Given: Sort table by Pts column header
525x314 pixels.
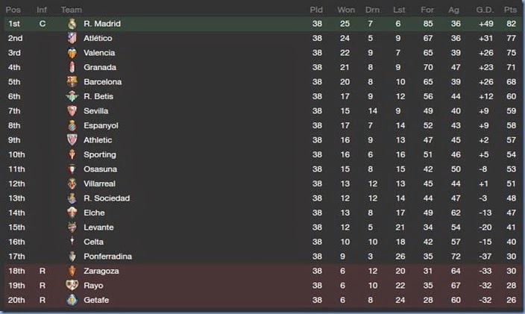Looking at the screenshot, I should click(510, 10).
